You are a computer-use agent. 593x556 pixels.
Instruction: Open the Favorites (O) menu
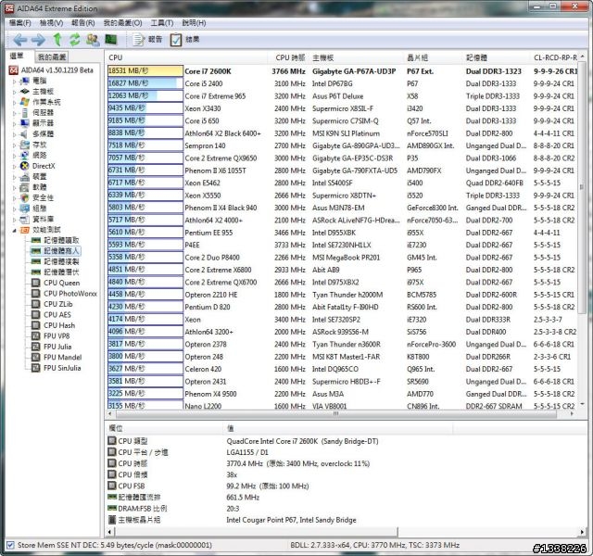coord(122,23)
